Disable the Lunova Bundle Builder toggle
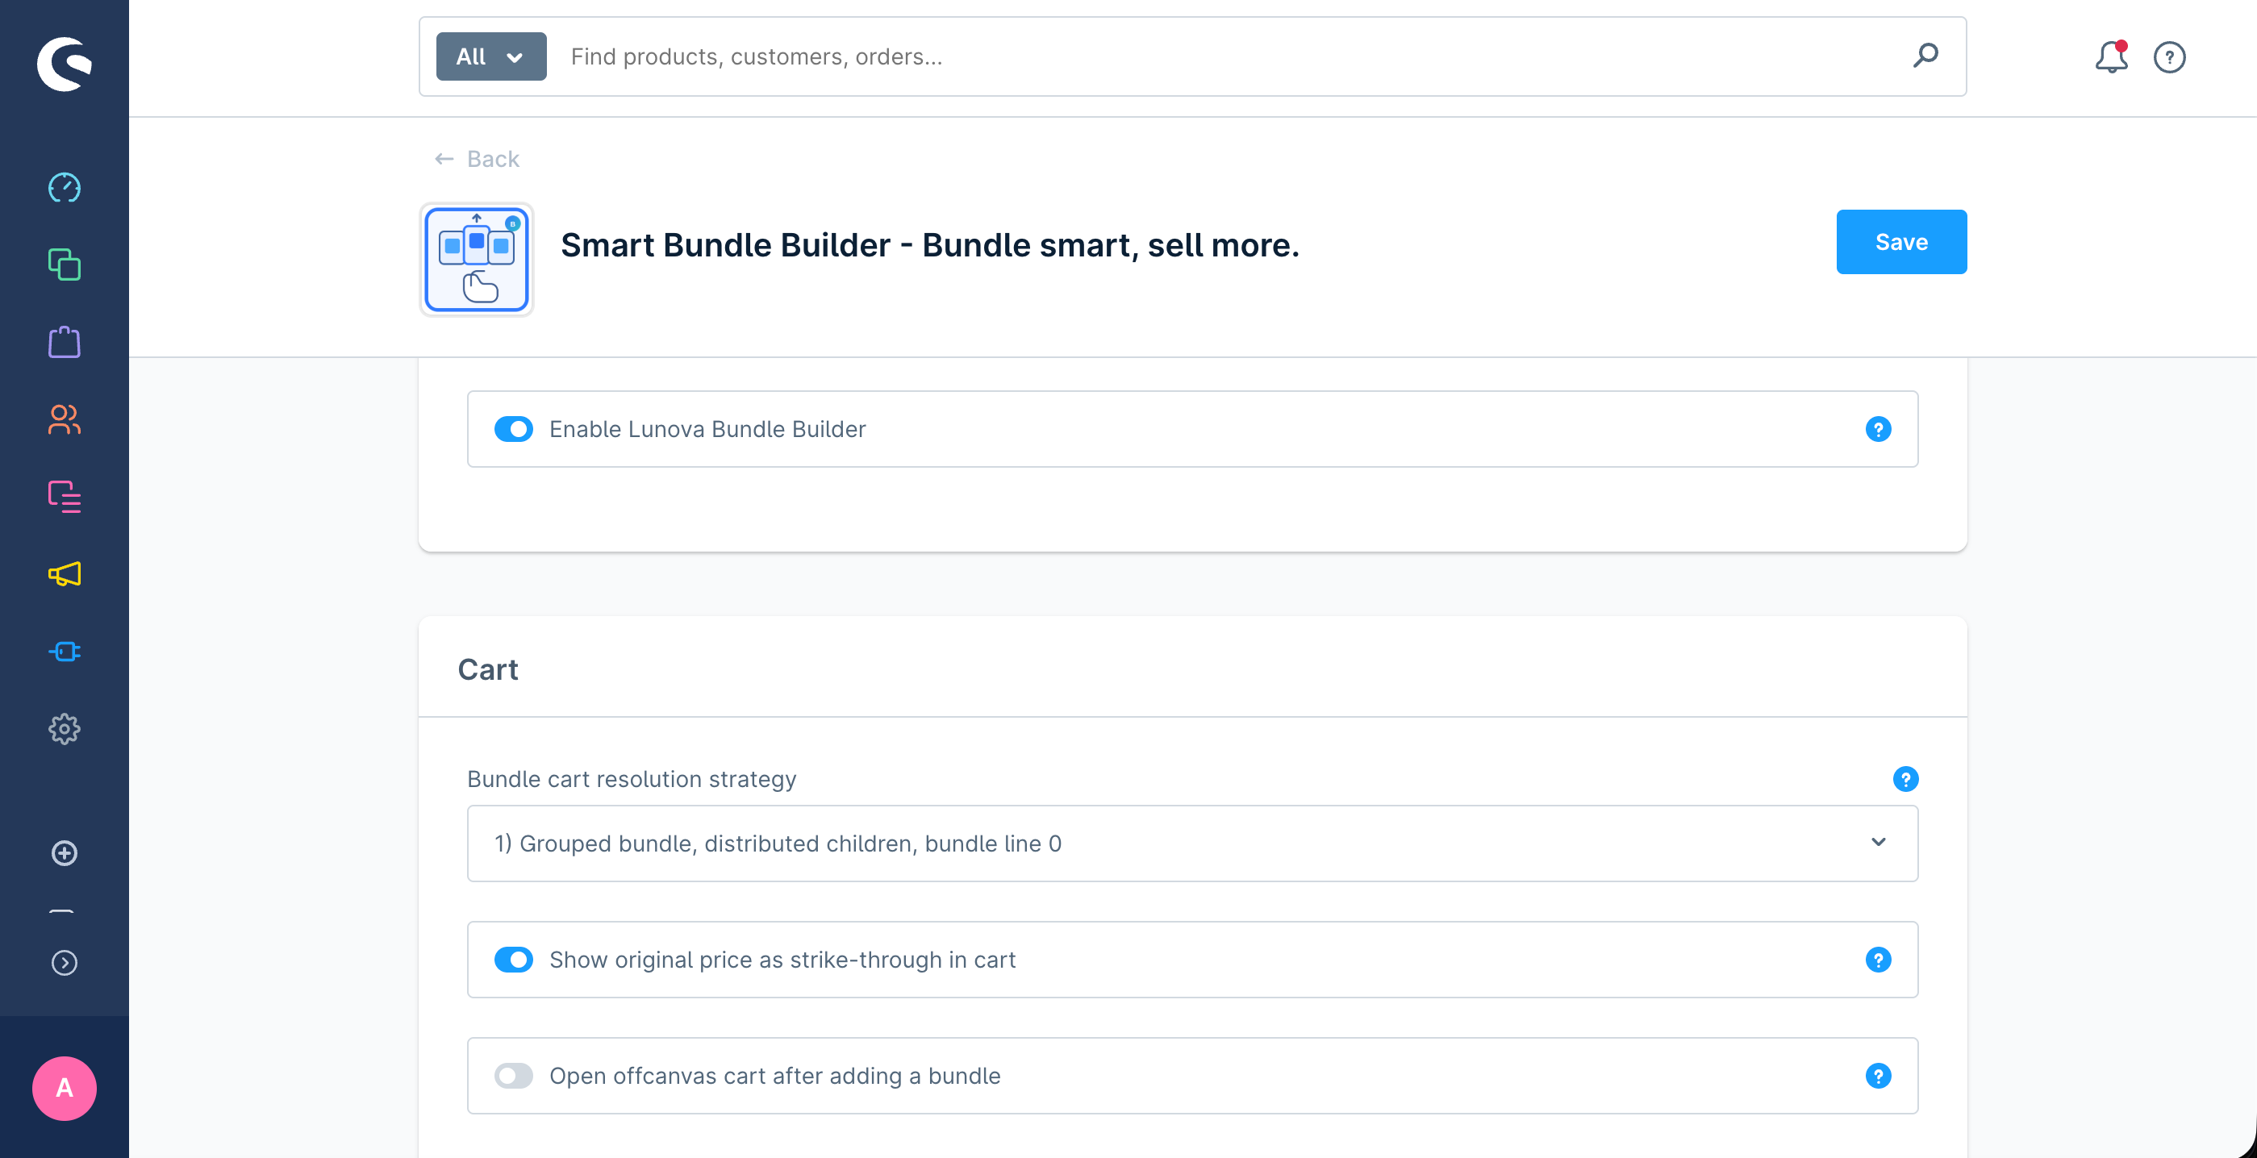 pyautogui.click(x=514, y=429)
